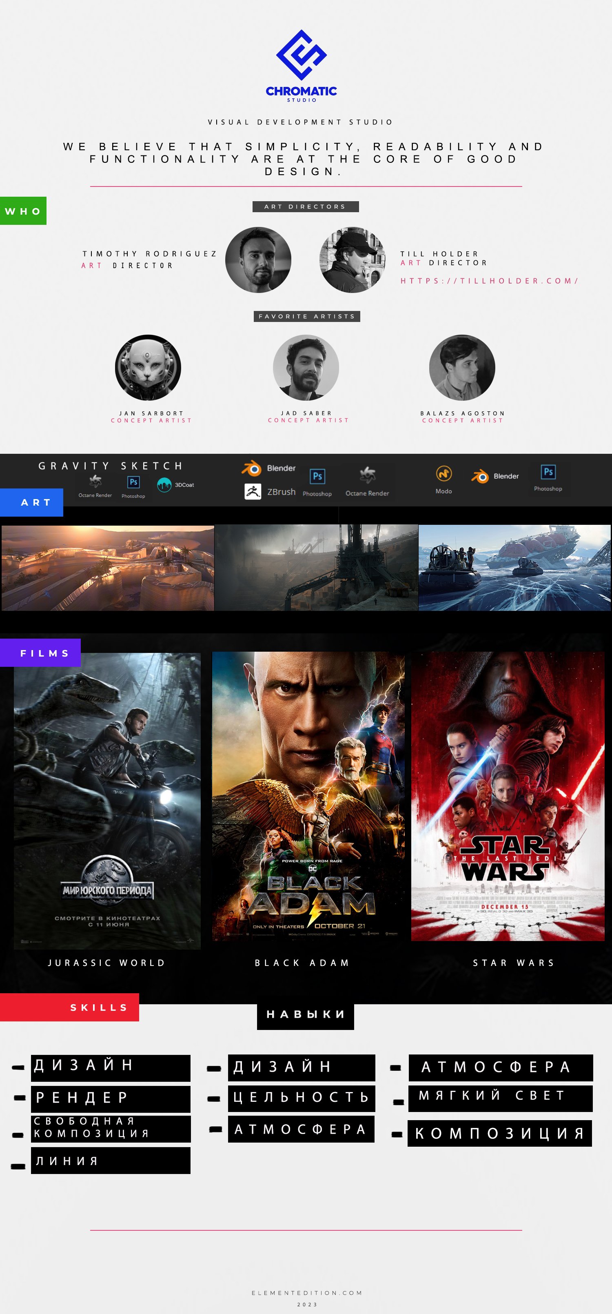Screen dimensions: 612x1314
Task: Select the ДИЗАЙН skill above ЦЕЛЬНОСТЬ
Action: click(x=302, y=1068)
